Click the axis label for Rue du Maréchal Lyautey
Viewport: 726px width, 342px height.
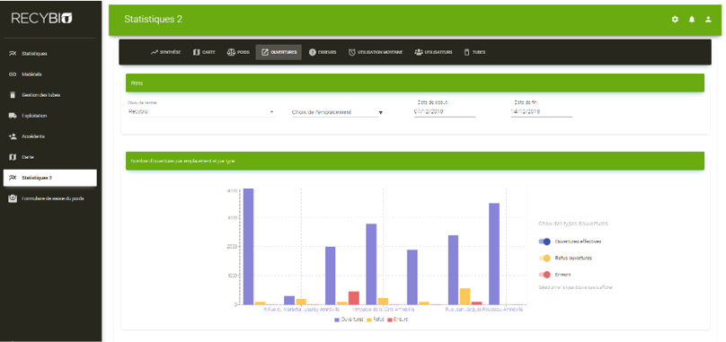pyautogui.click(x=301, y=310)
